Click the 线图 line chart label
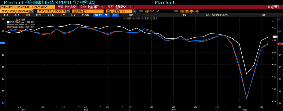 pyautogui.click(x=273, y=7)
